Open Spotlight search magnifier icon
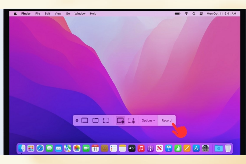The width and height of the screenshot is (246, 164). 194,14
